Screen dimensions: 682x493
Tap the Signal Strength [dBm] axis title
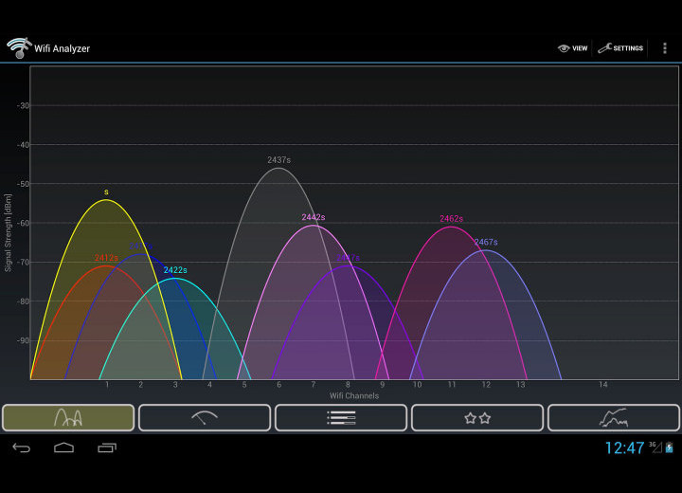(9, 233)
